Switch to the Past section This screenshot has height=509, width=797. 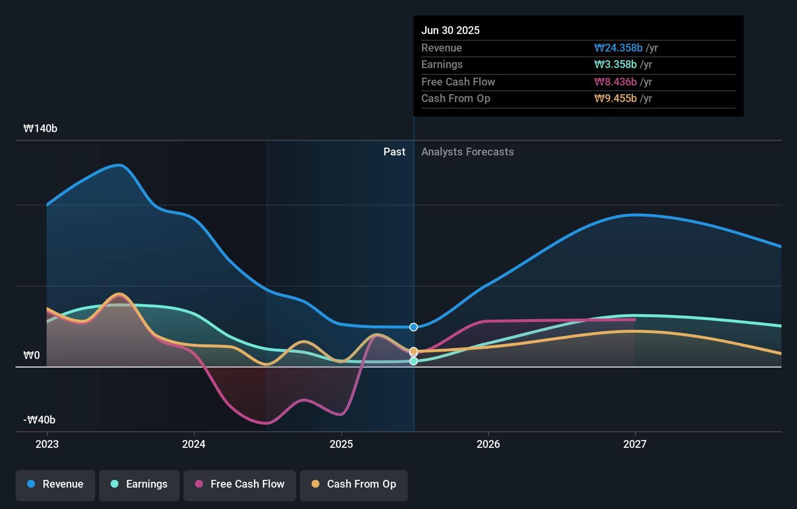coord(394,152)
